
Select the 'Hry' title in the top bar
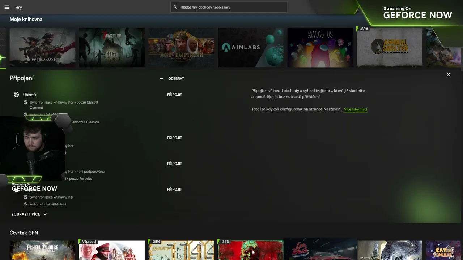pos(19,7)
